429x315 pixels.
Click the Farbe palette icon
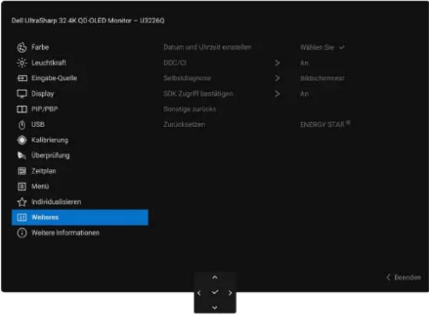22,47
